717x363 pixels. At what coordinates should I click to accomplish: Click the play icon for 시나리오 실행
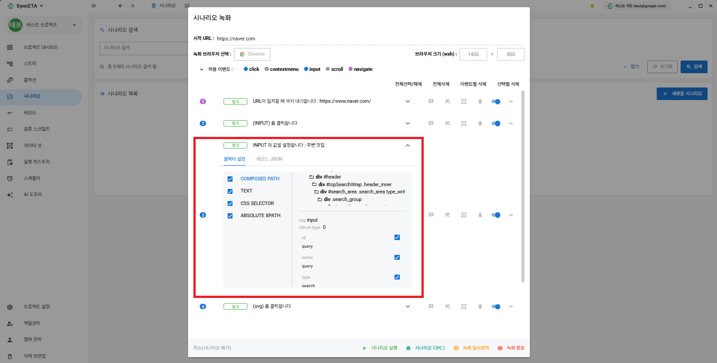pyautogui.click(x=364, y=348)
